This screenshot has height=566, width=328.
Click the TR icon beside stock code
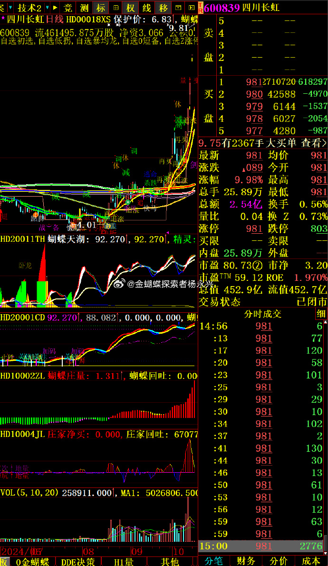(201, 7)
